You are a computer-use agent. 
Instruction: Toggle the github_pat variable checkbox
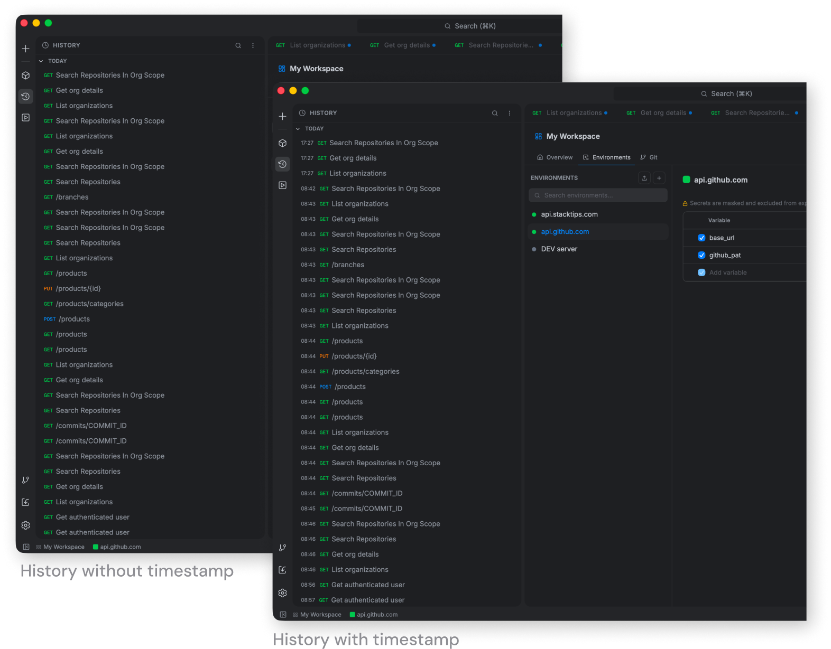[x=701, y=255]
